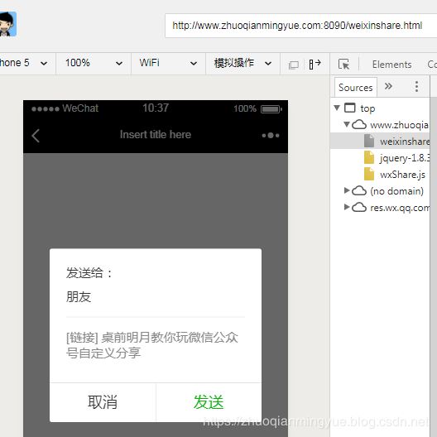Collapse the top frame tree node
Viewport: 437px width, 437px height.
(x=337, y=108)
